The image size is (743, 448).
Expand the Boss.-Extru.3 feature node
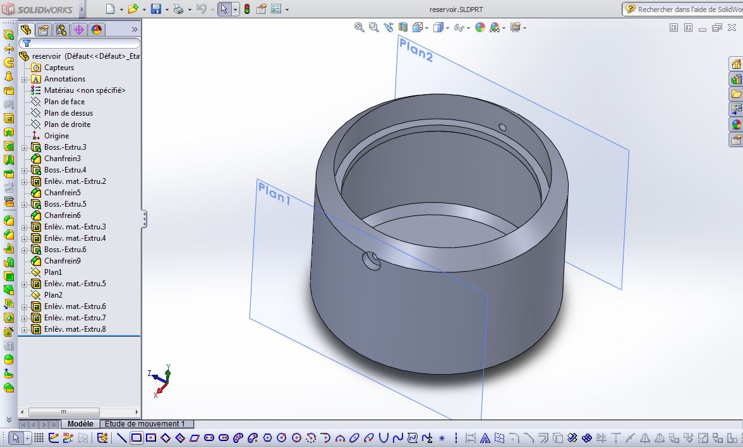[24, 147]
